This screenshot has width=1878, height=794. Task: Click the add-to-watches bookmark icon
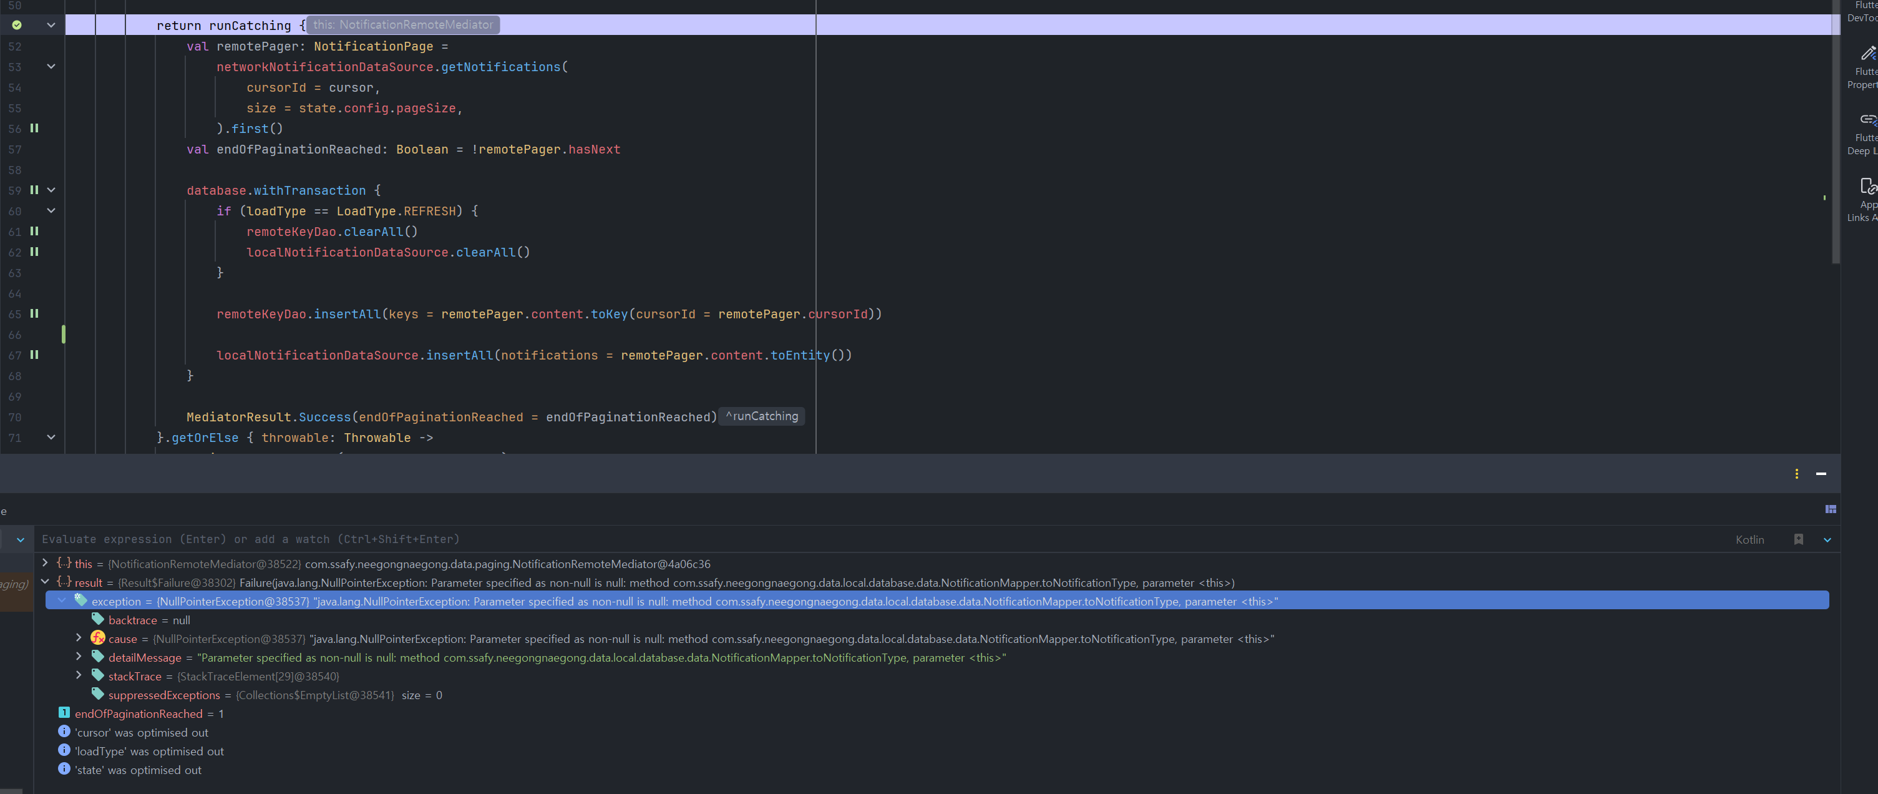1798,539
